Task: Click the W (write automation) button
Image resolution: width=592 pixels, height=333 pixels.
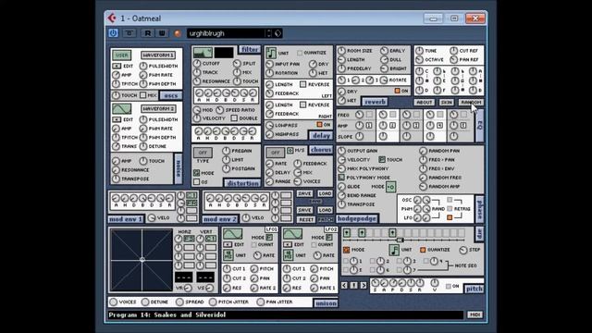Action: click(162, 33)
